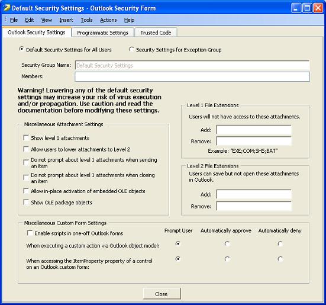The image size is (326, 305).
Task: Click the 'Miscellaneous Custom Form Settings' group label
Action: pos(65,223)
